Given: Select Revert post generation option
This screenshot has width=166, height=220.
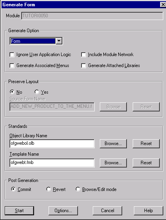Looking at the screenshot, I should coord(49,189).
